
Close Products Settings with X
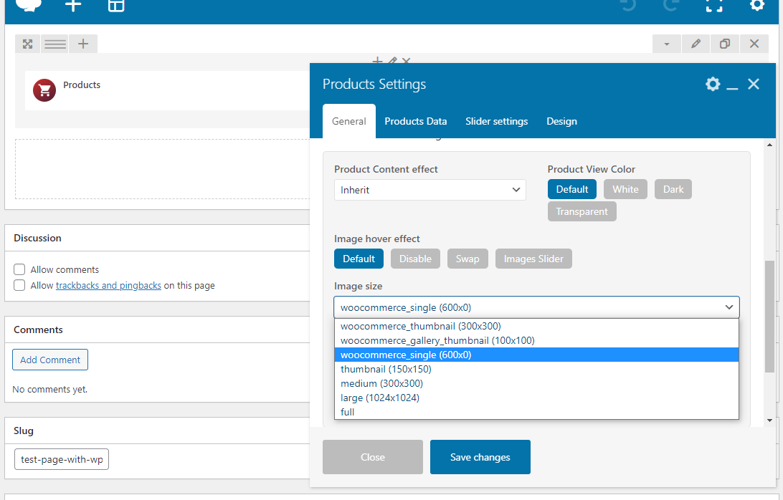[754, 84]
